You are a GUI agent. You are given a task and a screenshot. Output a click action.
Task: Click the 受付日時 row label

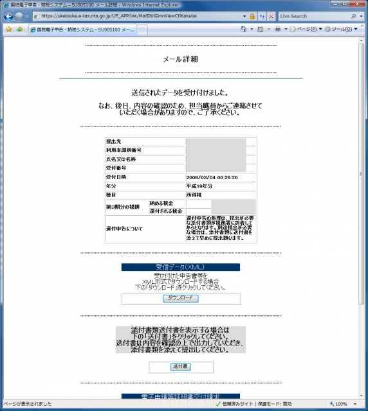(x=116, y=177)
